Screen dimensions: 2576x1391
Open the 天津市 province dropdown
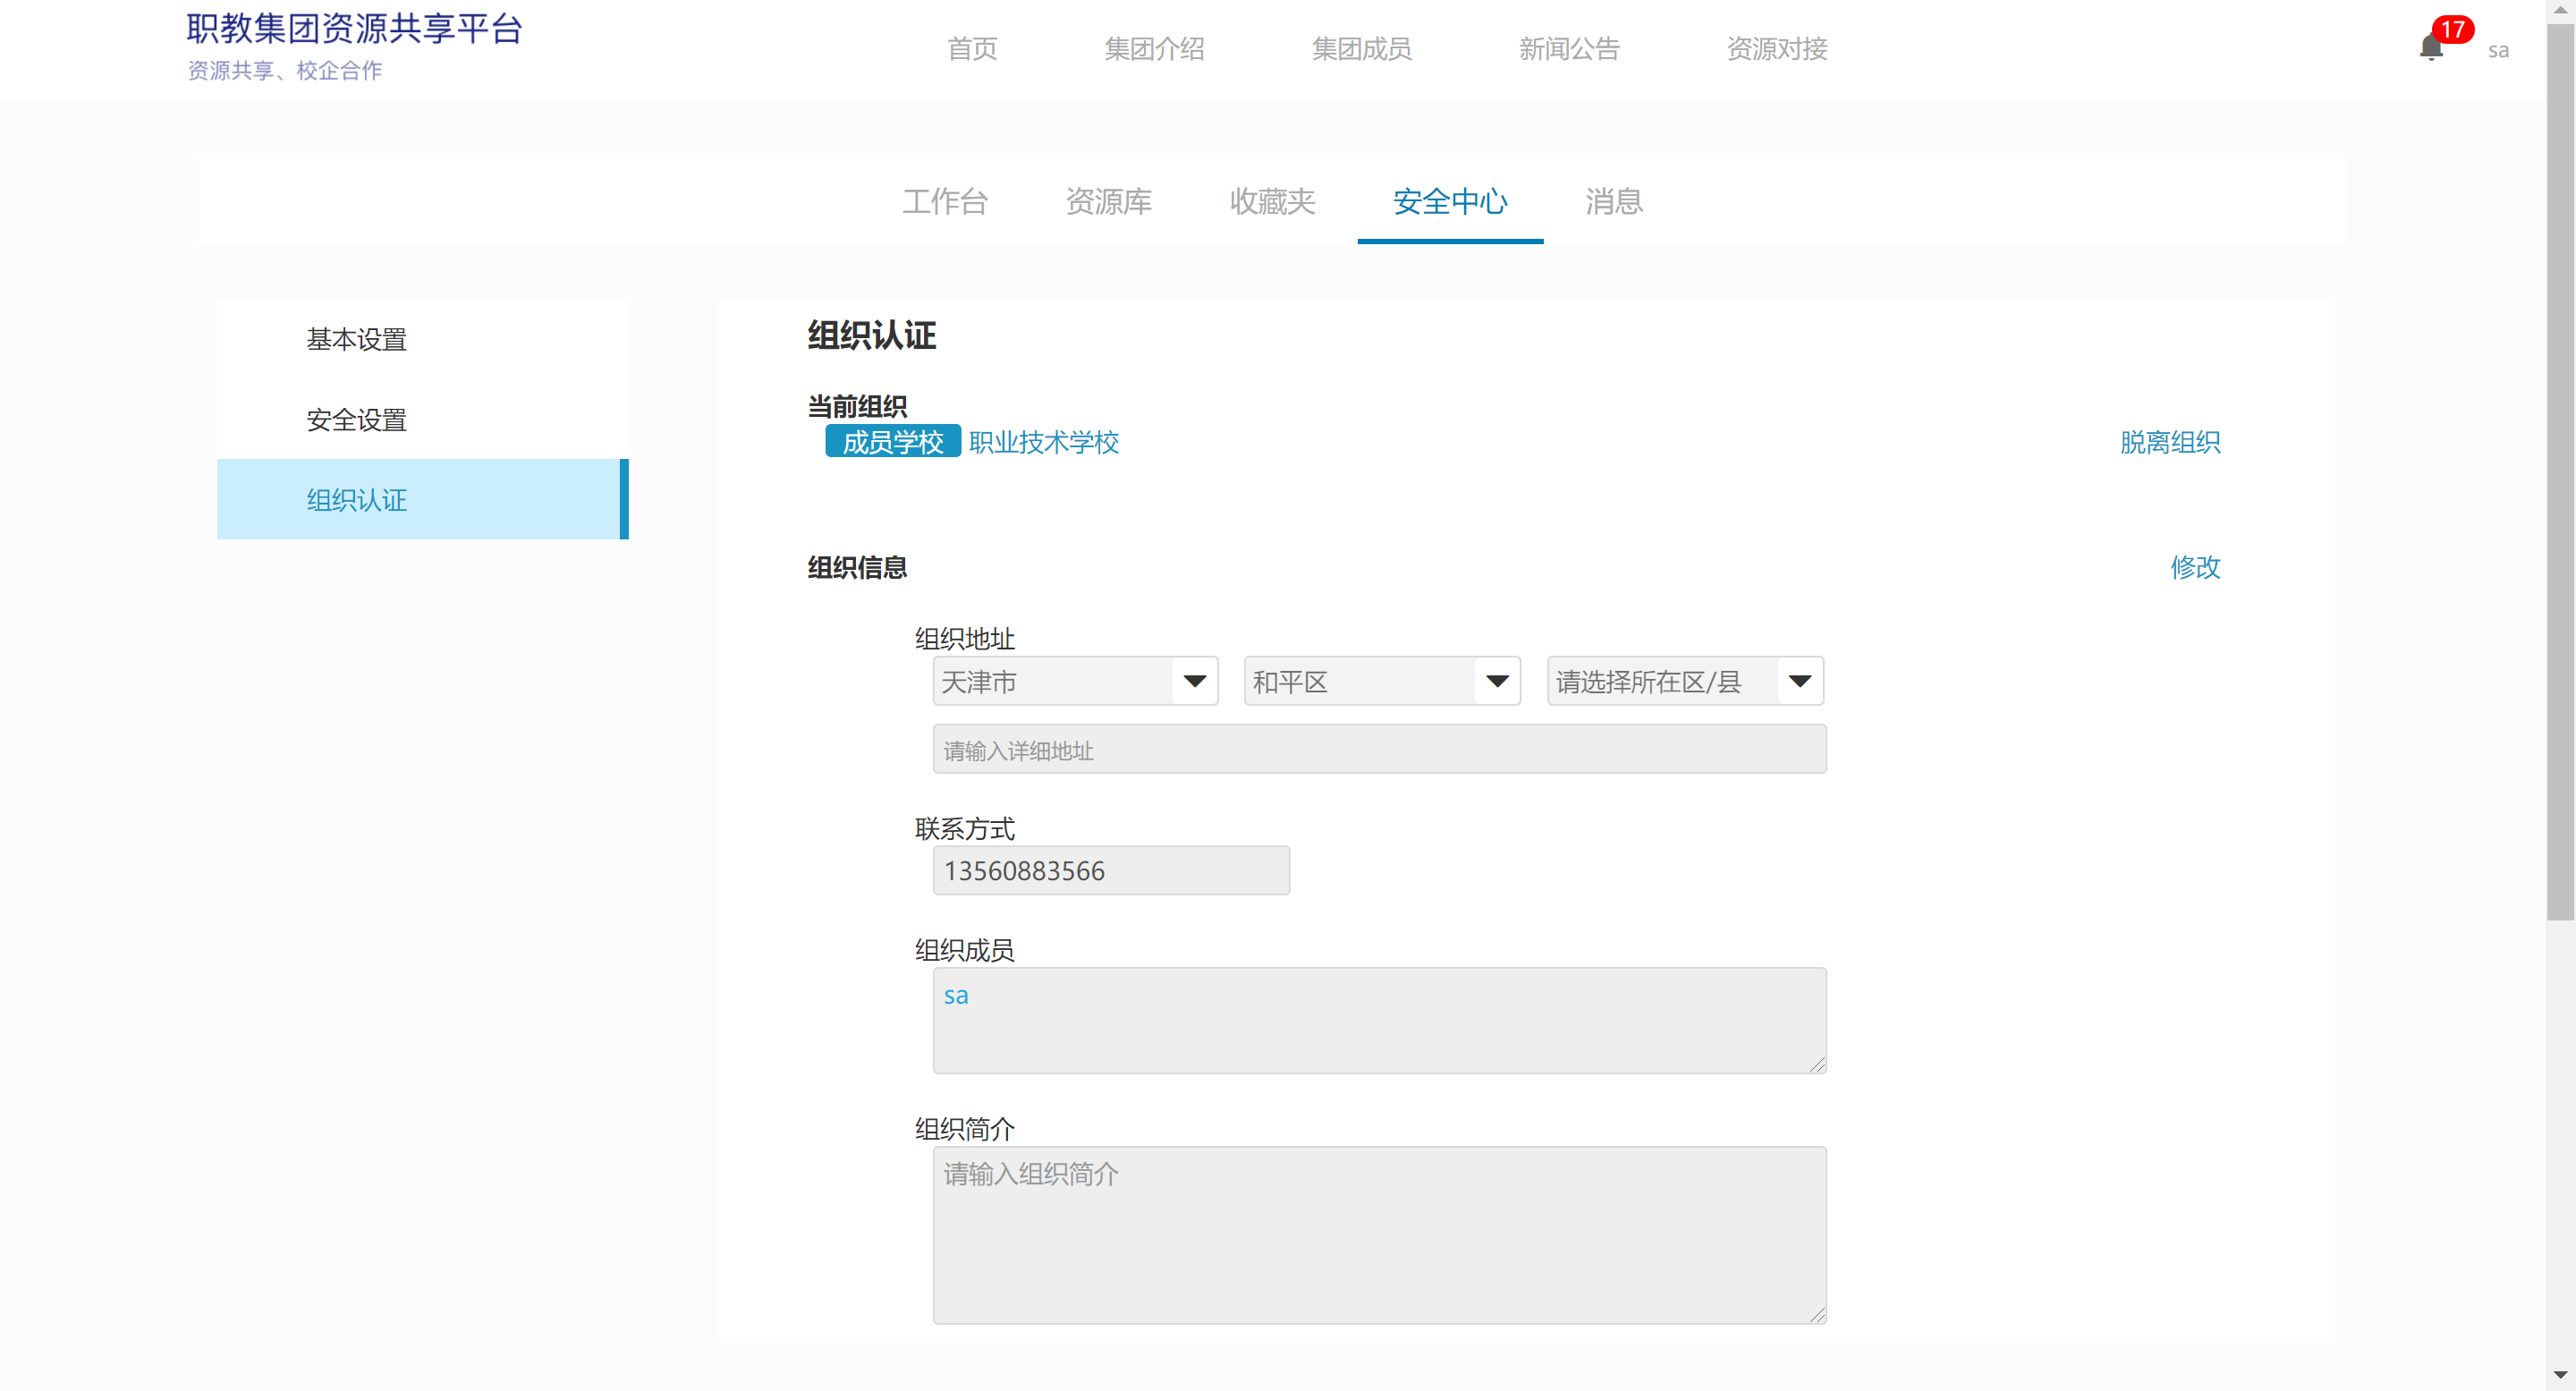click(x=1075, y=681)
